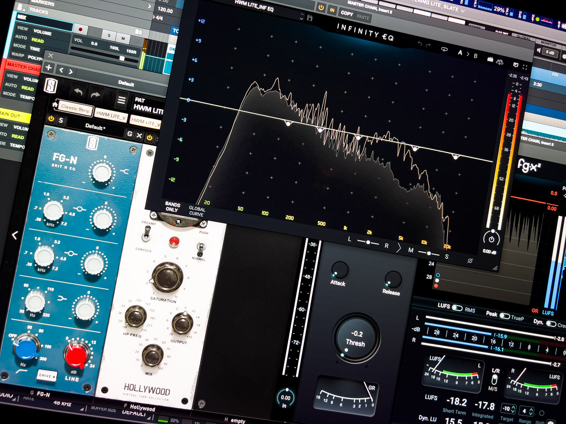Click the PASTE button
This screenshot has height=424, width=566.
363,17
